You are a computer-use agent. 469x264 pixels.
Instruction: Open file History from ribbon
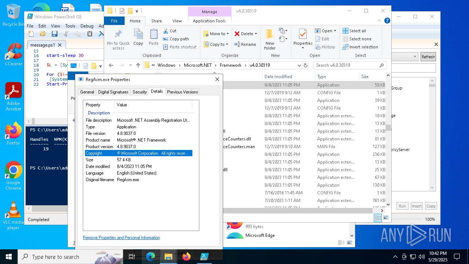point(325,47)
